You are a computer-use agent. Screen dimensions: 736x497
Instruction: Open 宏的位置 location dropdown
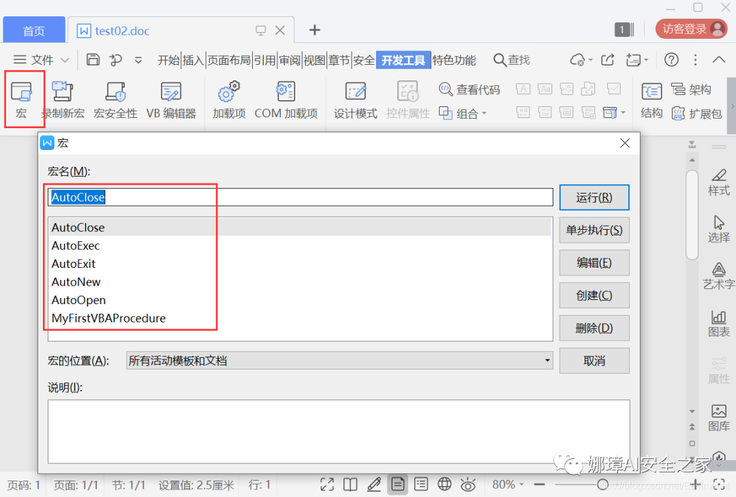pyautogui.click(x=339, y=361)
